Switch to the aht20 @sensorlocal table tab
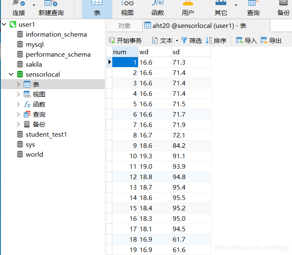 pos(206,25)
